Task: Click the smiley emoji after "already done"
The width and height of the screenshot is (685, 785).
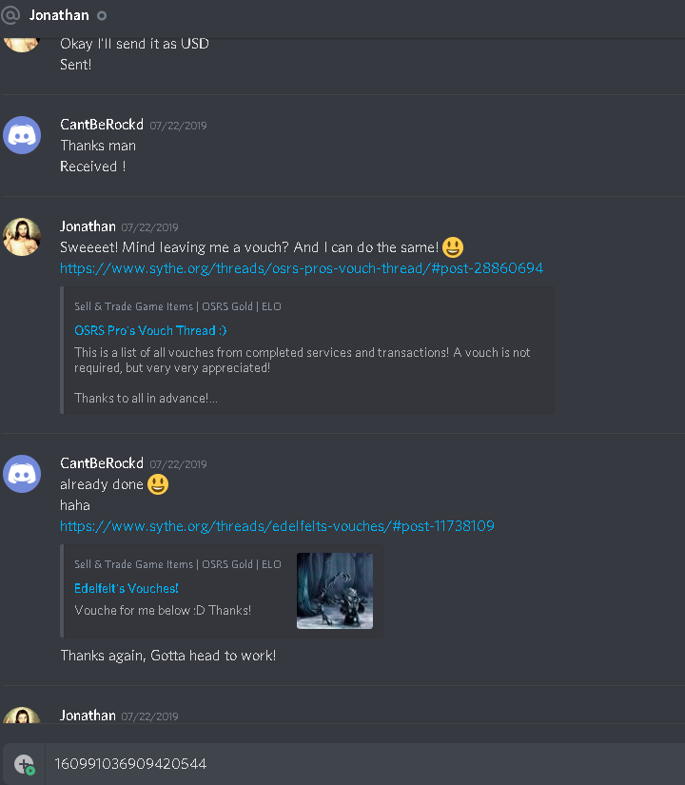Action: click(158, 484)
